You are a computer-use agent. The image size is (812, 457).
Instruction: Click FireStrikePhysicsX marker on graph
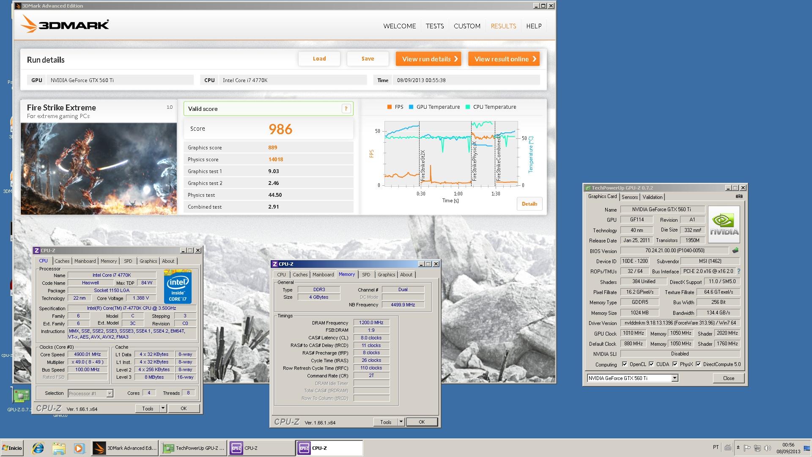coord(474,161)
